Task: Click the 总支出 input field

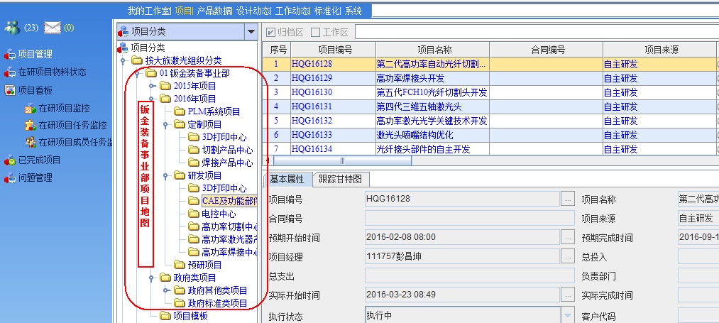Action: point(470,275)
